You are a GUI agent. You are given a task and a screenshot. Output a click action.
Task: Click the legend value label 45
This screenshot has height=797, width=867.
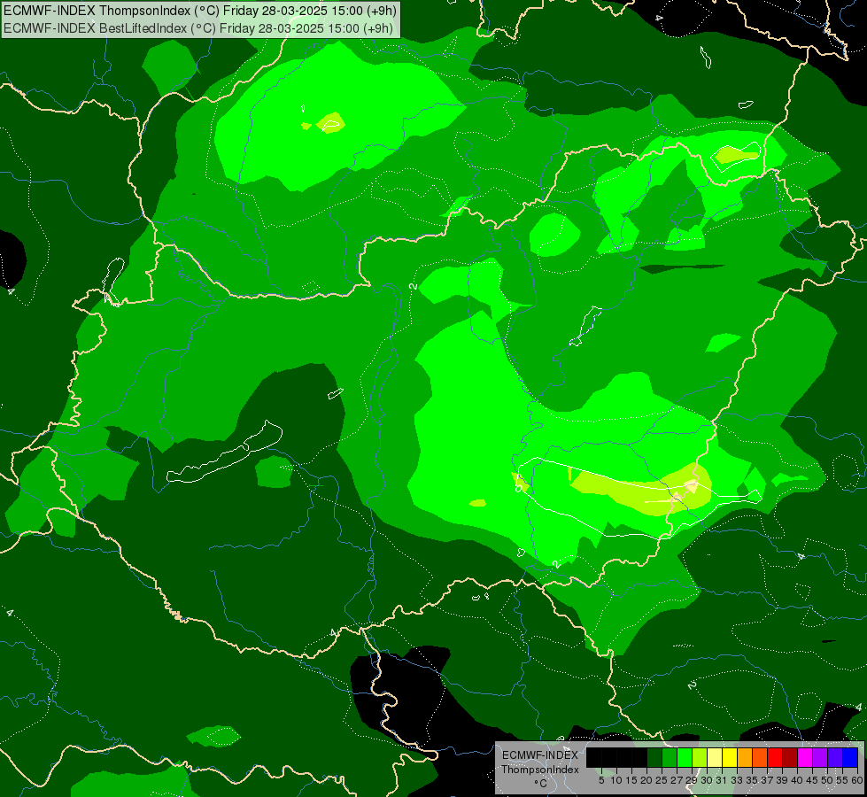point(813,780)
